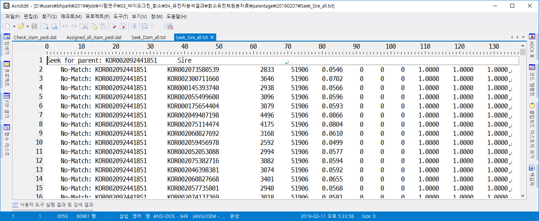Click value 0.0866 on line 7
This screenshot has width=539, height=221.
click(x=332, y=115)
